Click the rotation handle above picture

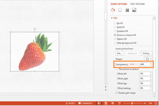point(35,29)
